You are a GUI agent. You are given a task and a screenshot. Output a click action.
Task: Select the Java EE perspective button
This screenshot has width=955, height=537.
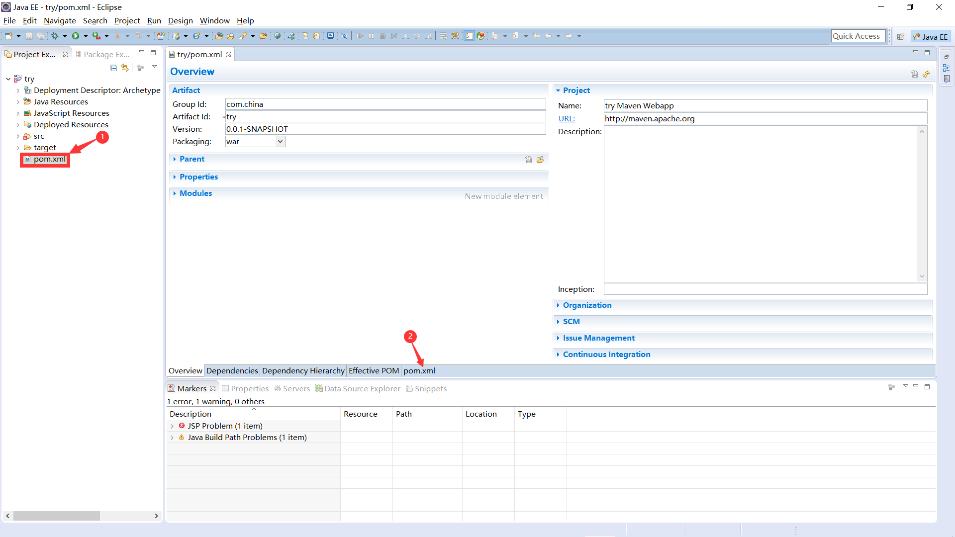click(931, 36)
